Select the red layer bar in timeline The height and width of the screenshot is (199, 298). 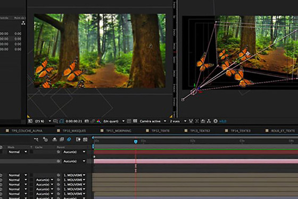coord(196,152)
